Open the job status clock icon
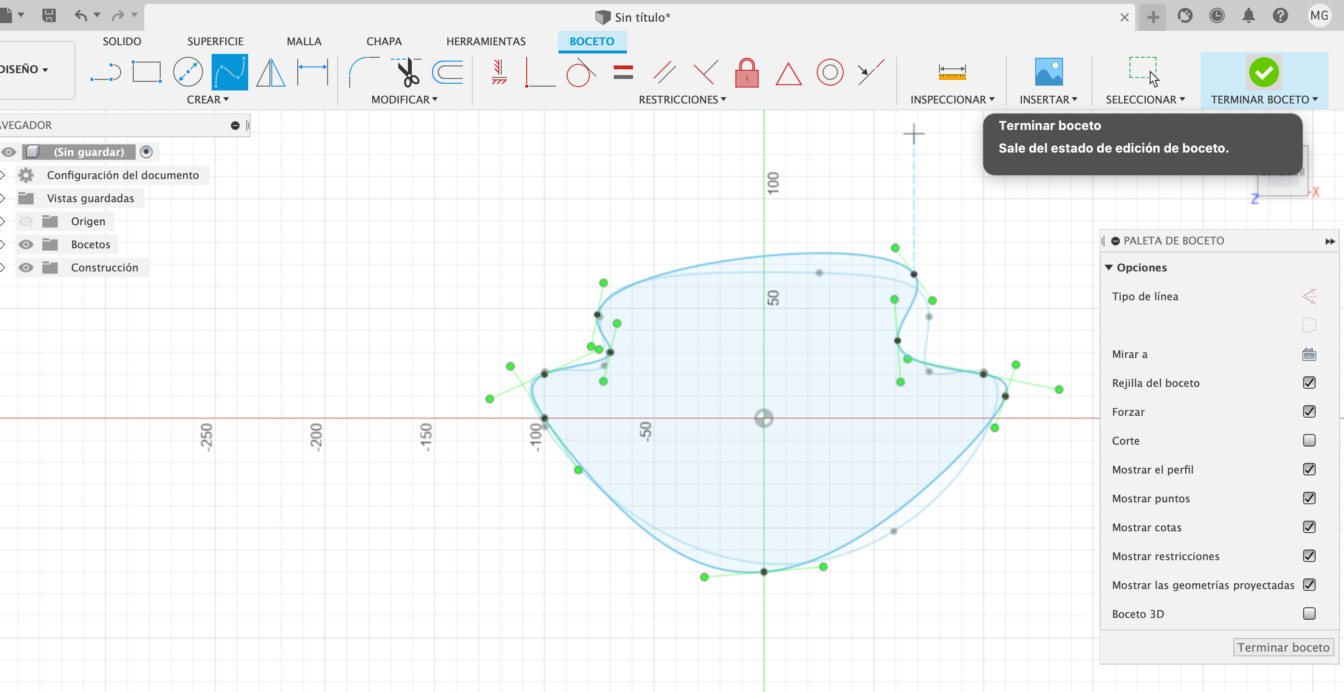Image resolution: width=1344 pixels, height=692 pixels. coord(1217,16)
